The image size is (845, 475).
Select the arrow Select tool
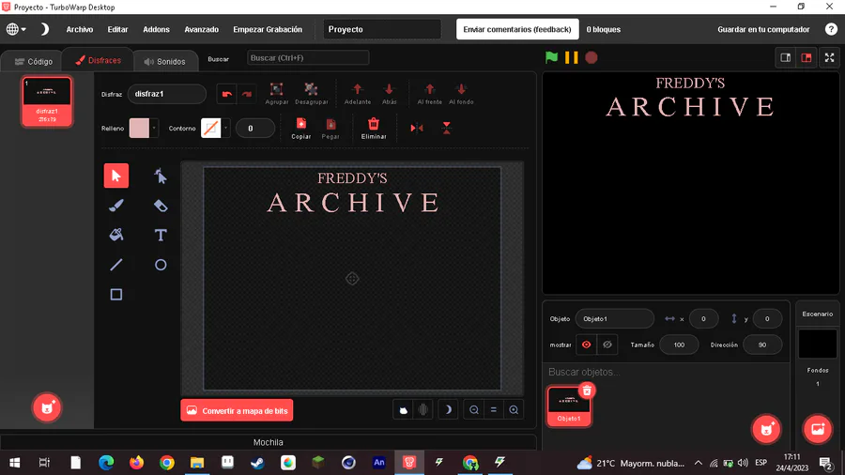115,176
